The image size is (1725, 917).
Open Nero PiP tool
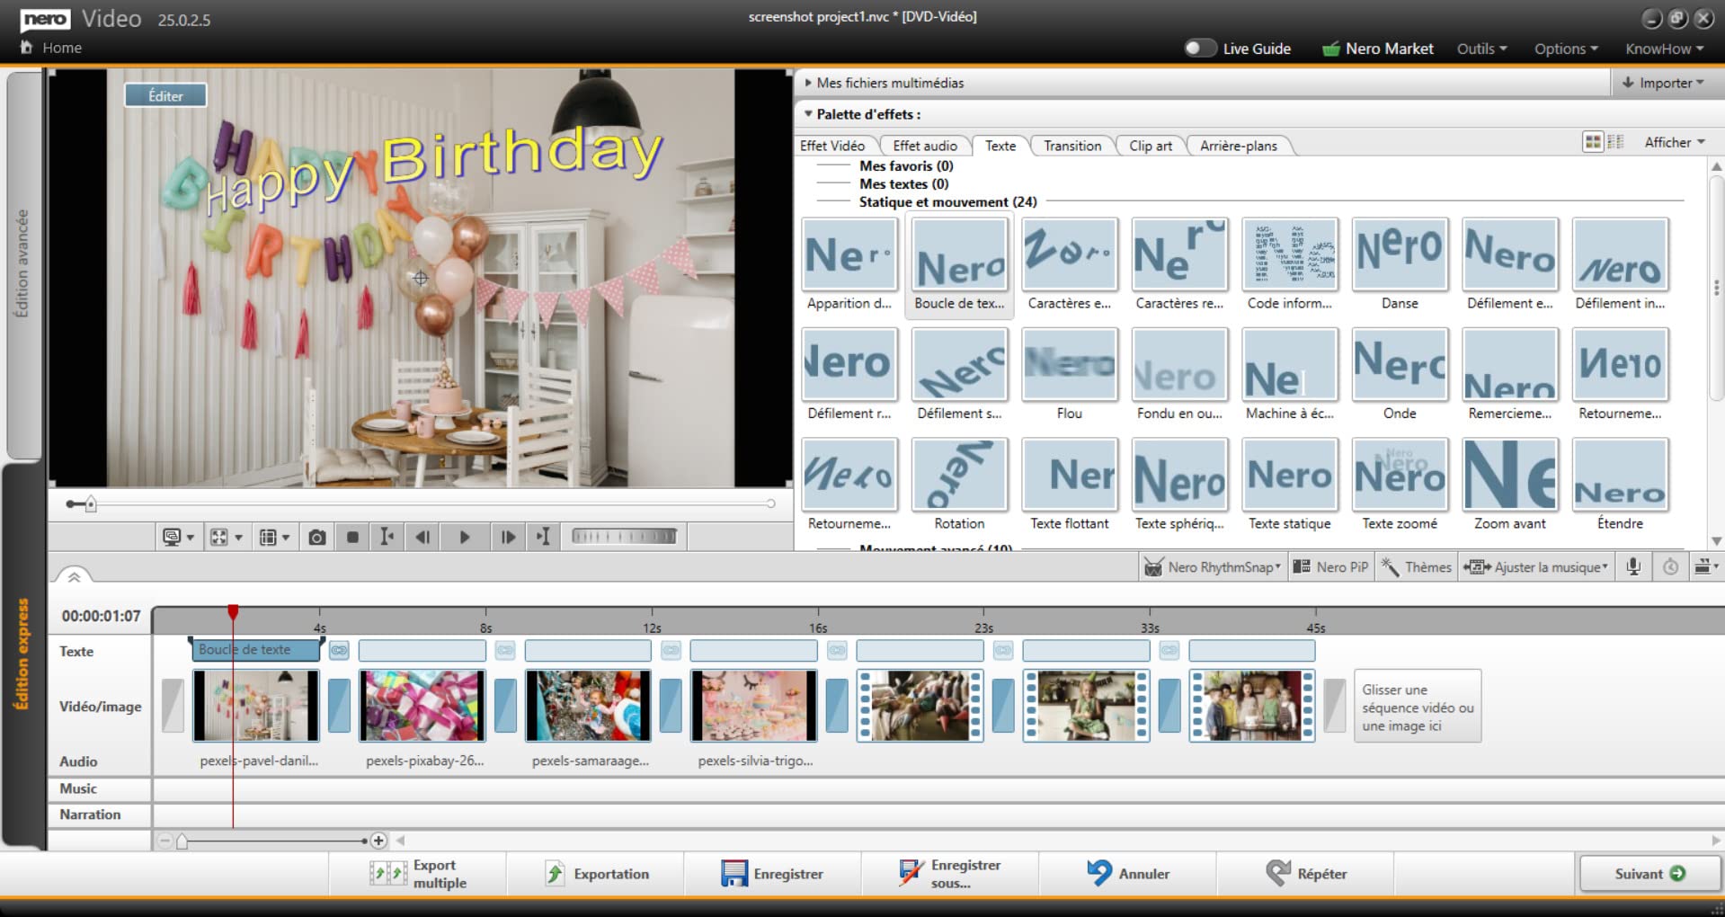pyautogui.click(x=1330, y=567)
